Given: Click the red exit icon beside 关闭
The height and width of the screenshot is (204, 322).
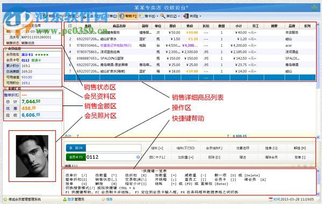Looking at the screenshot, I should click(x=186, y=16).
